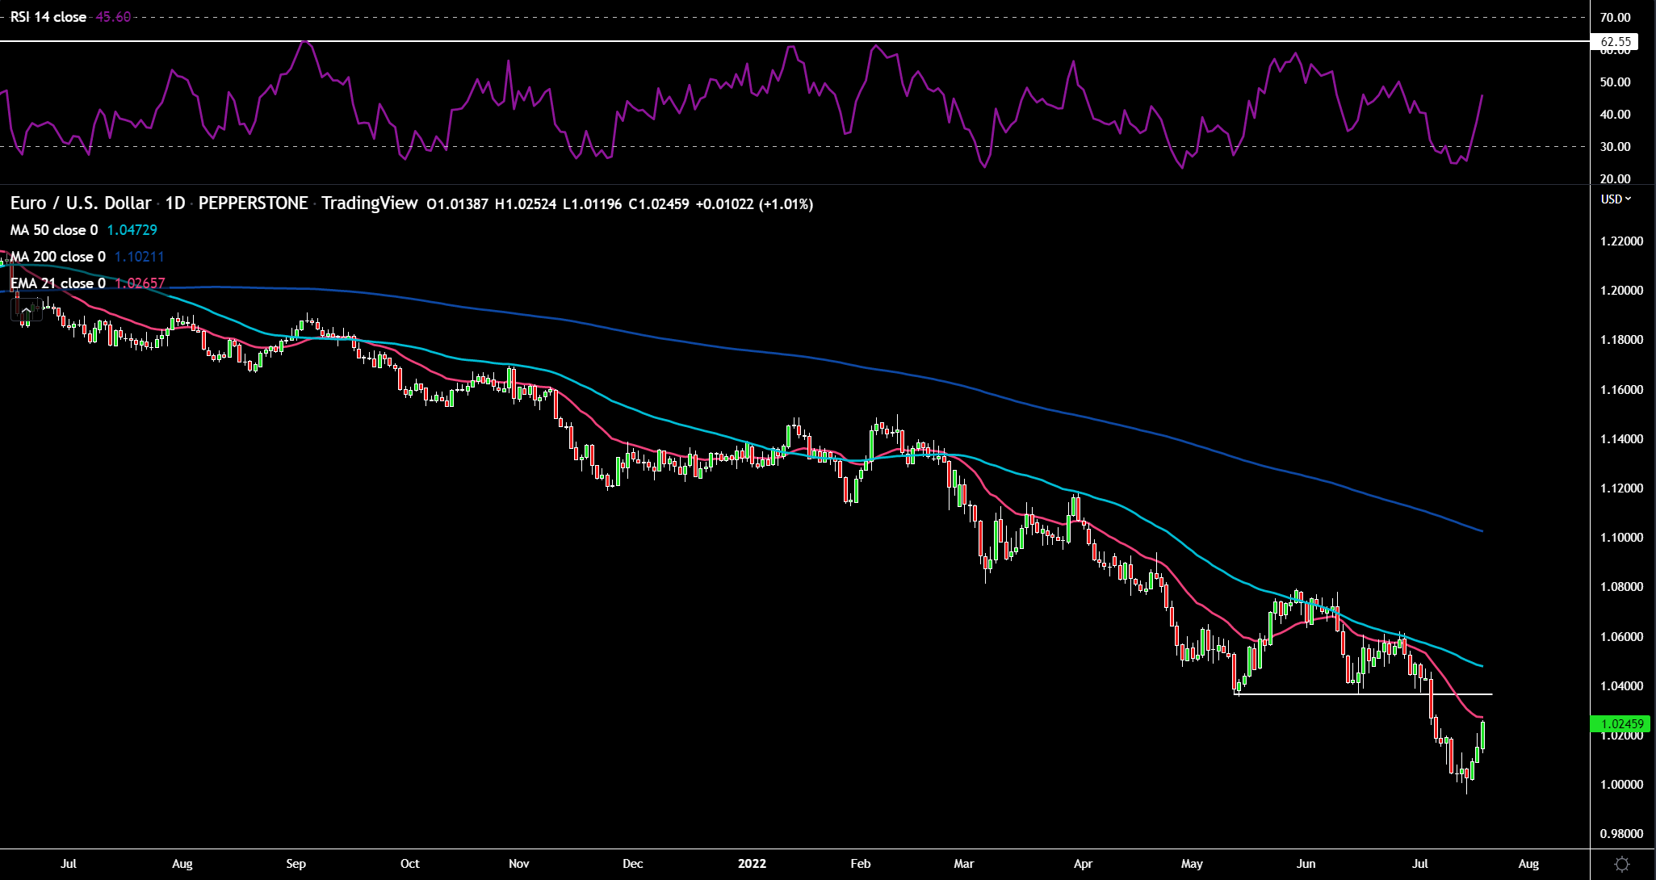Open chart settings gear icon
This screenshot has width=1656, height=880.
click(x=1621, y=864)
